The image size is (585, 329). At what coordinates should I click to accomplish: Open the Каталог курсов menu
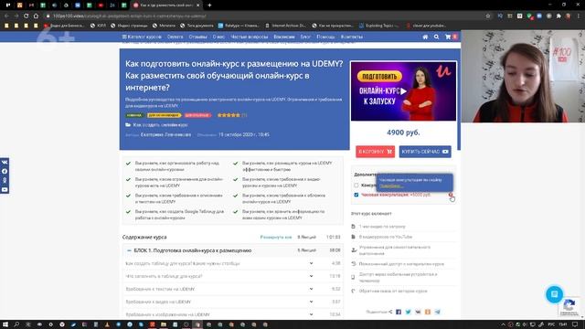tap(142, 37)
